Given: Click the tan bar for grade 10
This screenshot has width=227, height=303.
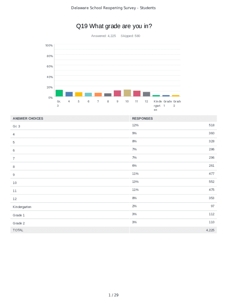Looking at the screenshot, I should pyautogui.click(x=127, y=93).
